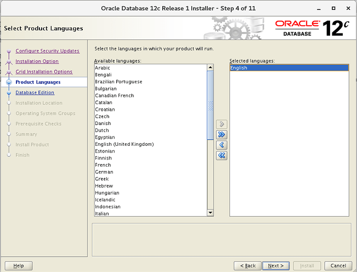357x272 pixels.
Task: Select English in Selected languages
Action: (289, 68)
